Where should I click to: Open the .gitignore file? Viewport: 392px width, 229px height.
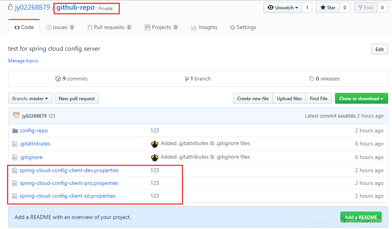[x=31, y=157]
